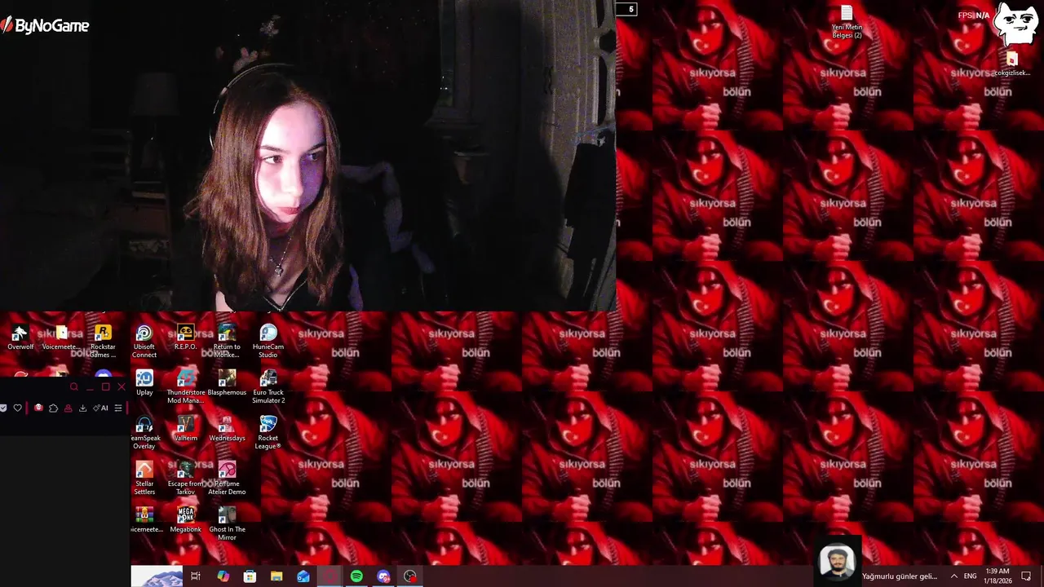Image resolution: width=1044 pixels, height=587 pixels.
Task: Select the cokgizlisek... folder icon
Action: point(1011,64)
